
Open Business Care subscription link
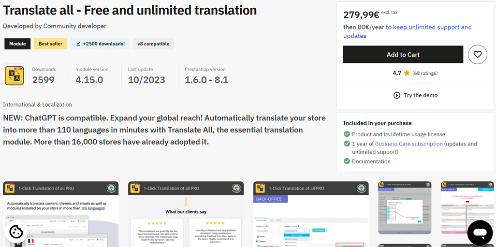pyautogui.click(x=408, y=144)
